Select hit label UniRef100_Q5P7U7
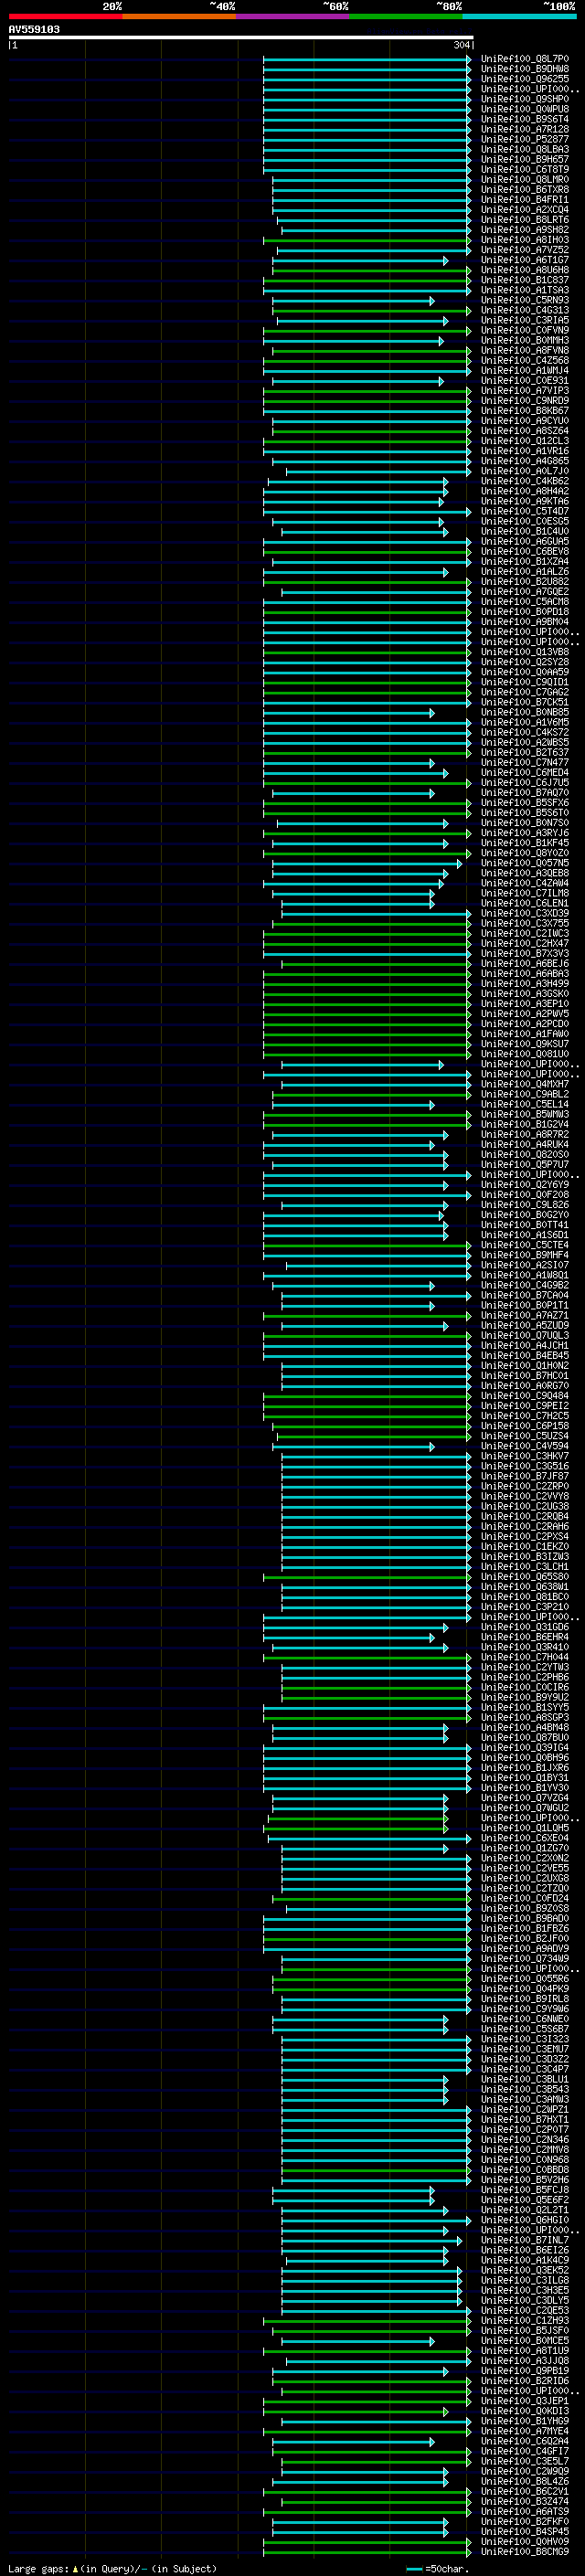The width and height of the screenshot is (585, 2576). [x=524, y=1165]
